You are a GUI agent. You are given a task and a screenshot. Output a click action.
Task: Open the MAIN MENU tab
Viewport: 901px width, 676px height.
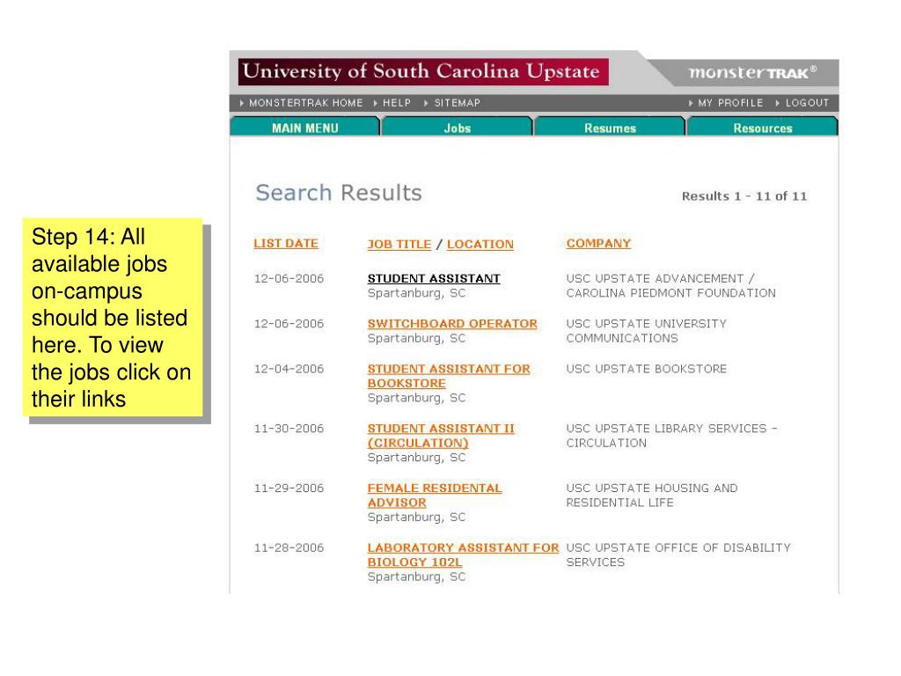coord(305,127)
